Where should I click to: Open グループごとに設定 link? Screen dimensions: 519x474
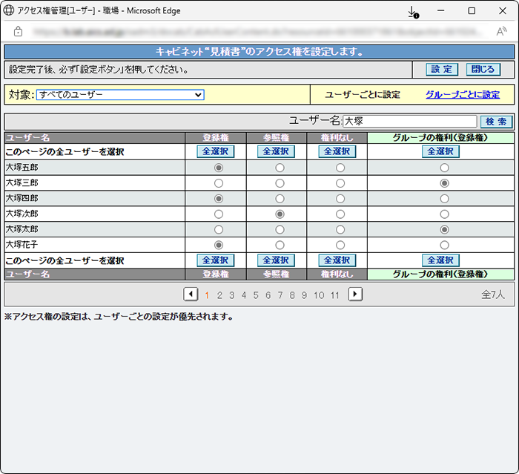click(463, 95)
